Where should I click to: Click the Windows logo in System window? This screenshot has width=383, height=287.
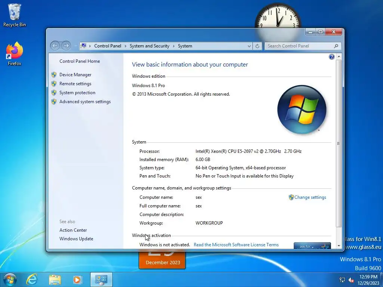click(x=302, y=109)
